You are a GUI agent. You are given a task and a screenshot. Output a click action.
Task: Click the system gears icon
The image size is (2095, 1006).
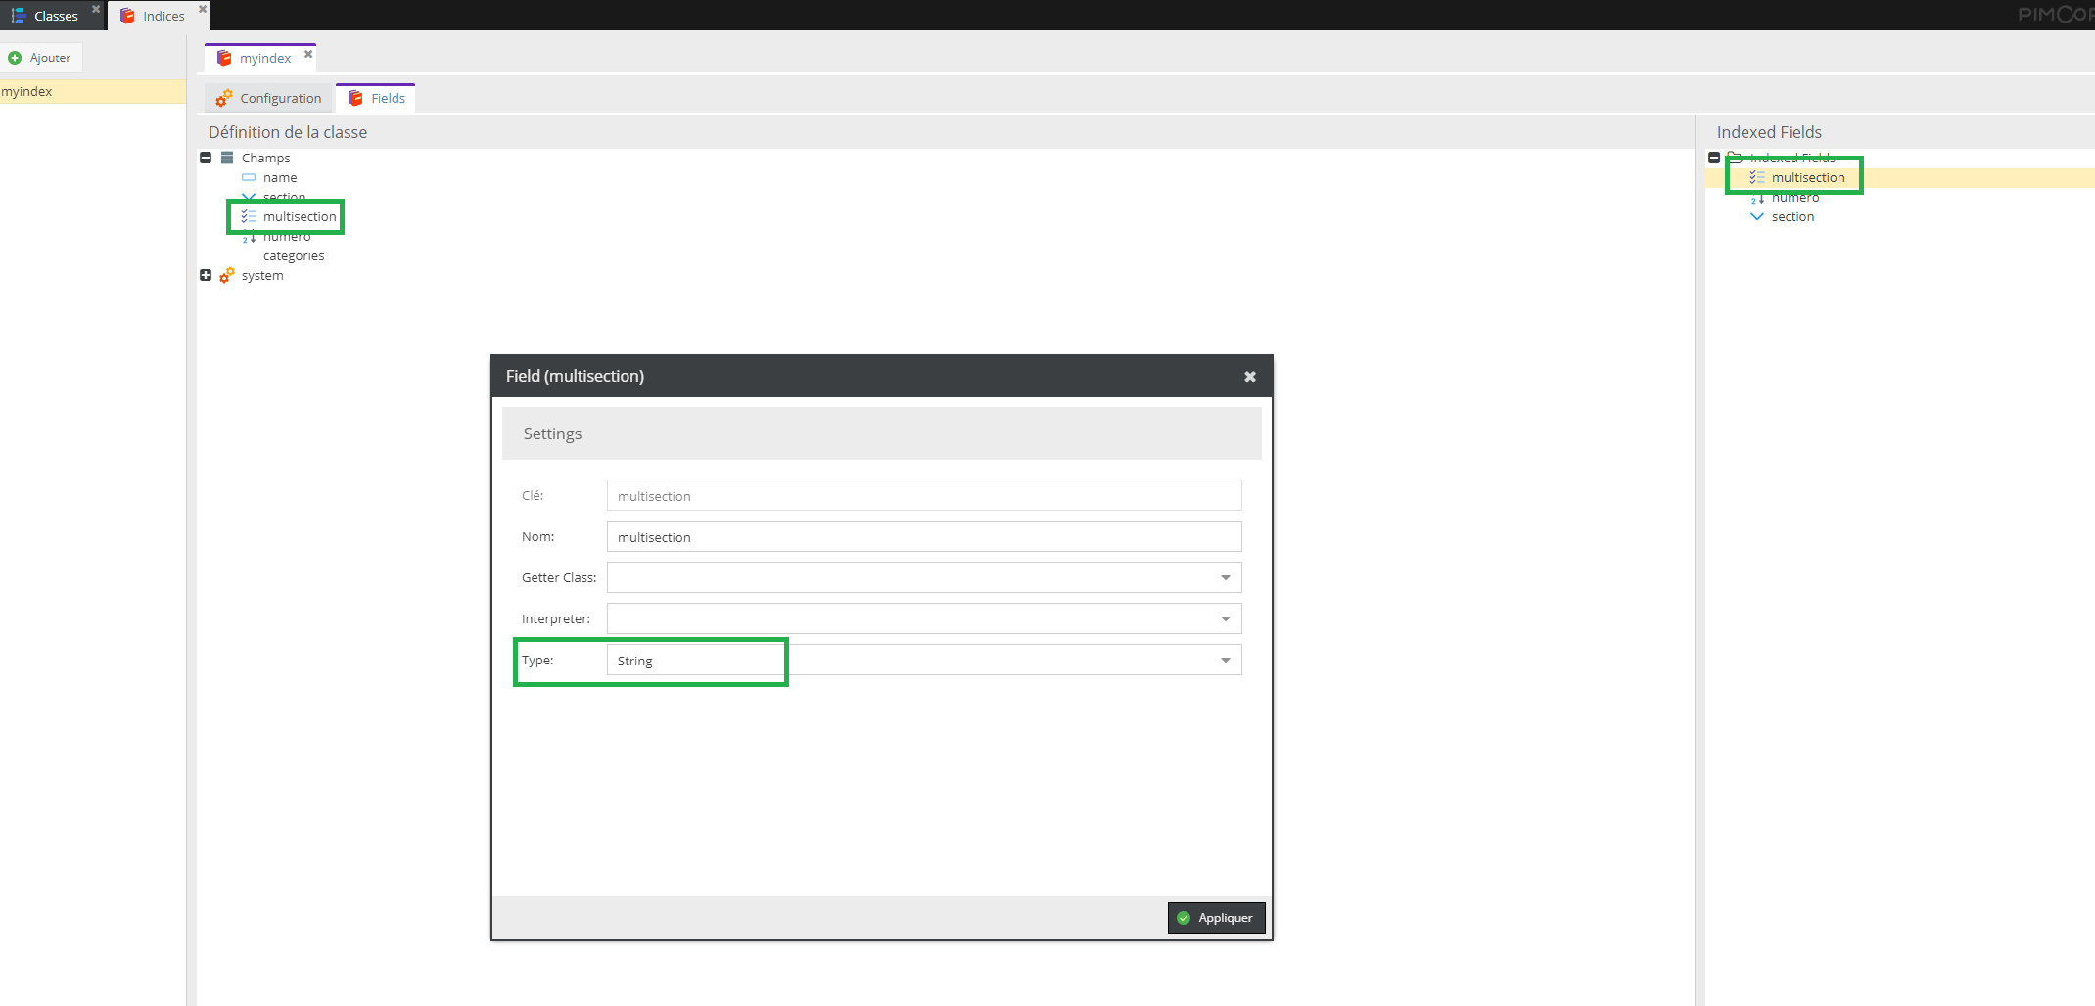click(x=225, y=275)
